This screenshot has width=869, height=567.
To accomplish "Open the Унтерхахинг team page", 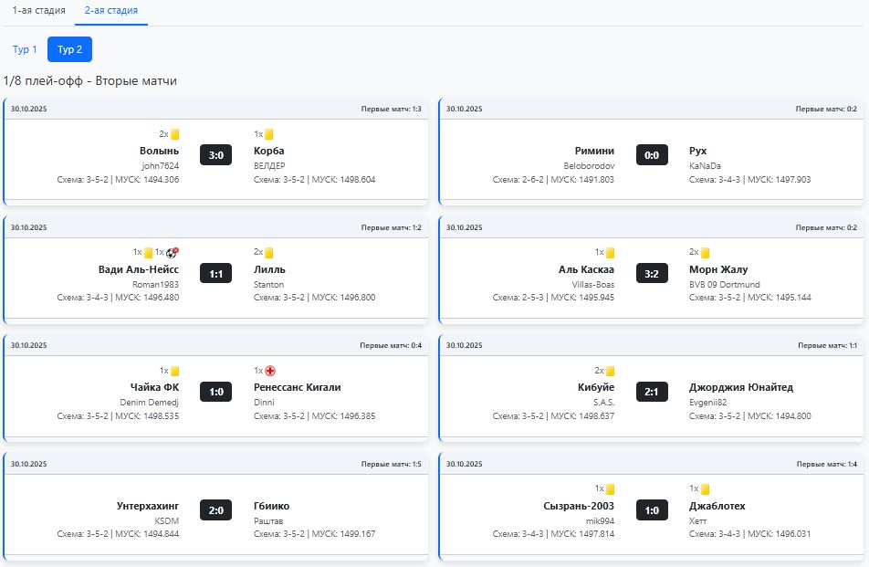I will [x=148, y=506].
